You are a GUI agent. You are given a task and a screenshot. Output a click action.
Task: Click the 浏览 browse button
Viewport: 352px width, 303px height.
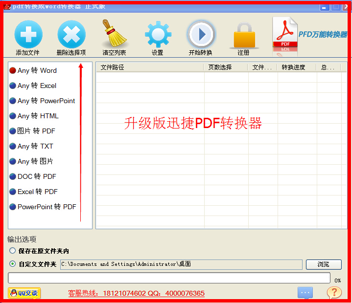tap(324, 264)
